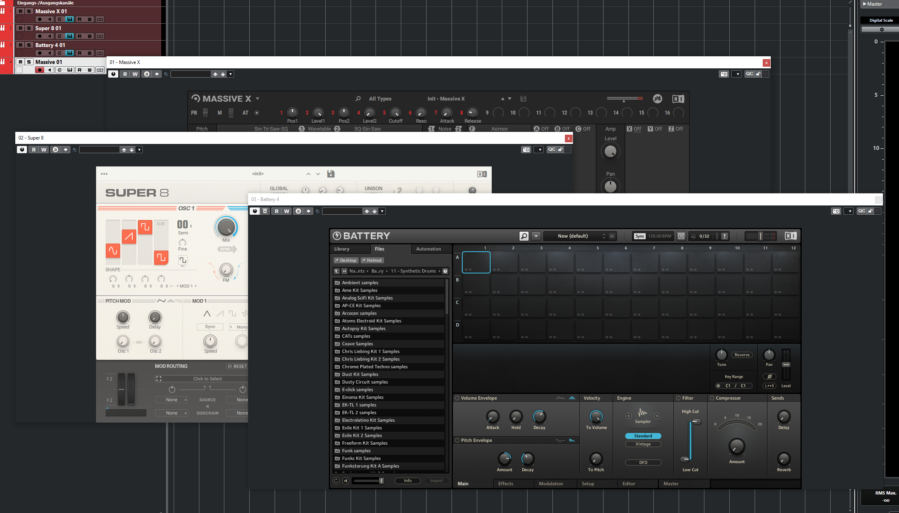
Task: Toggle Battery tempo Sync button
Action: click(x=640, y=236)
